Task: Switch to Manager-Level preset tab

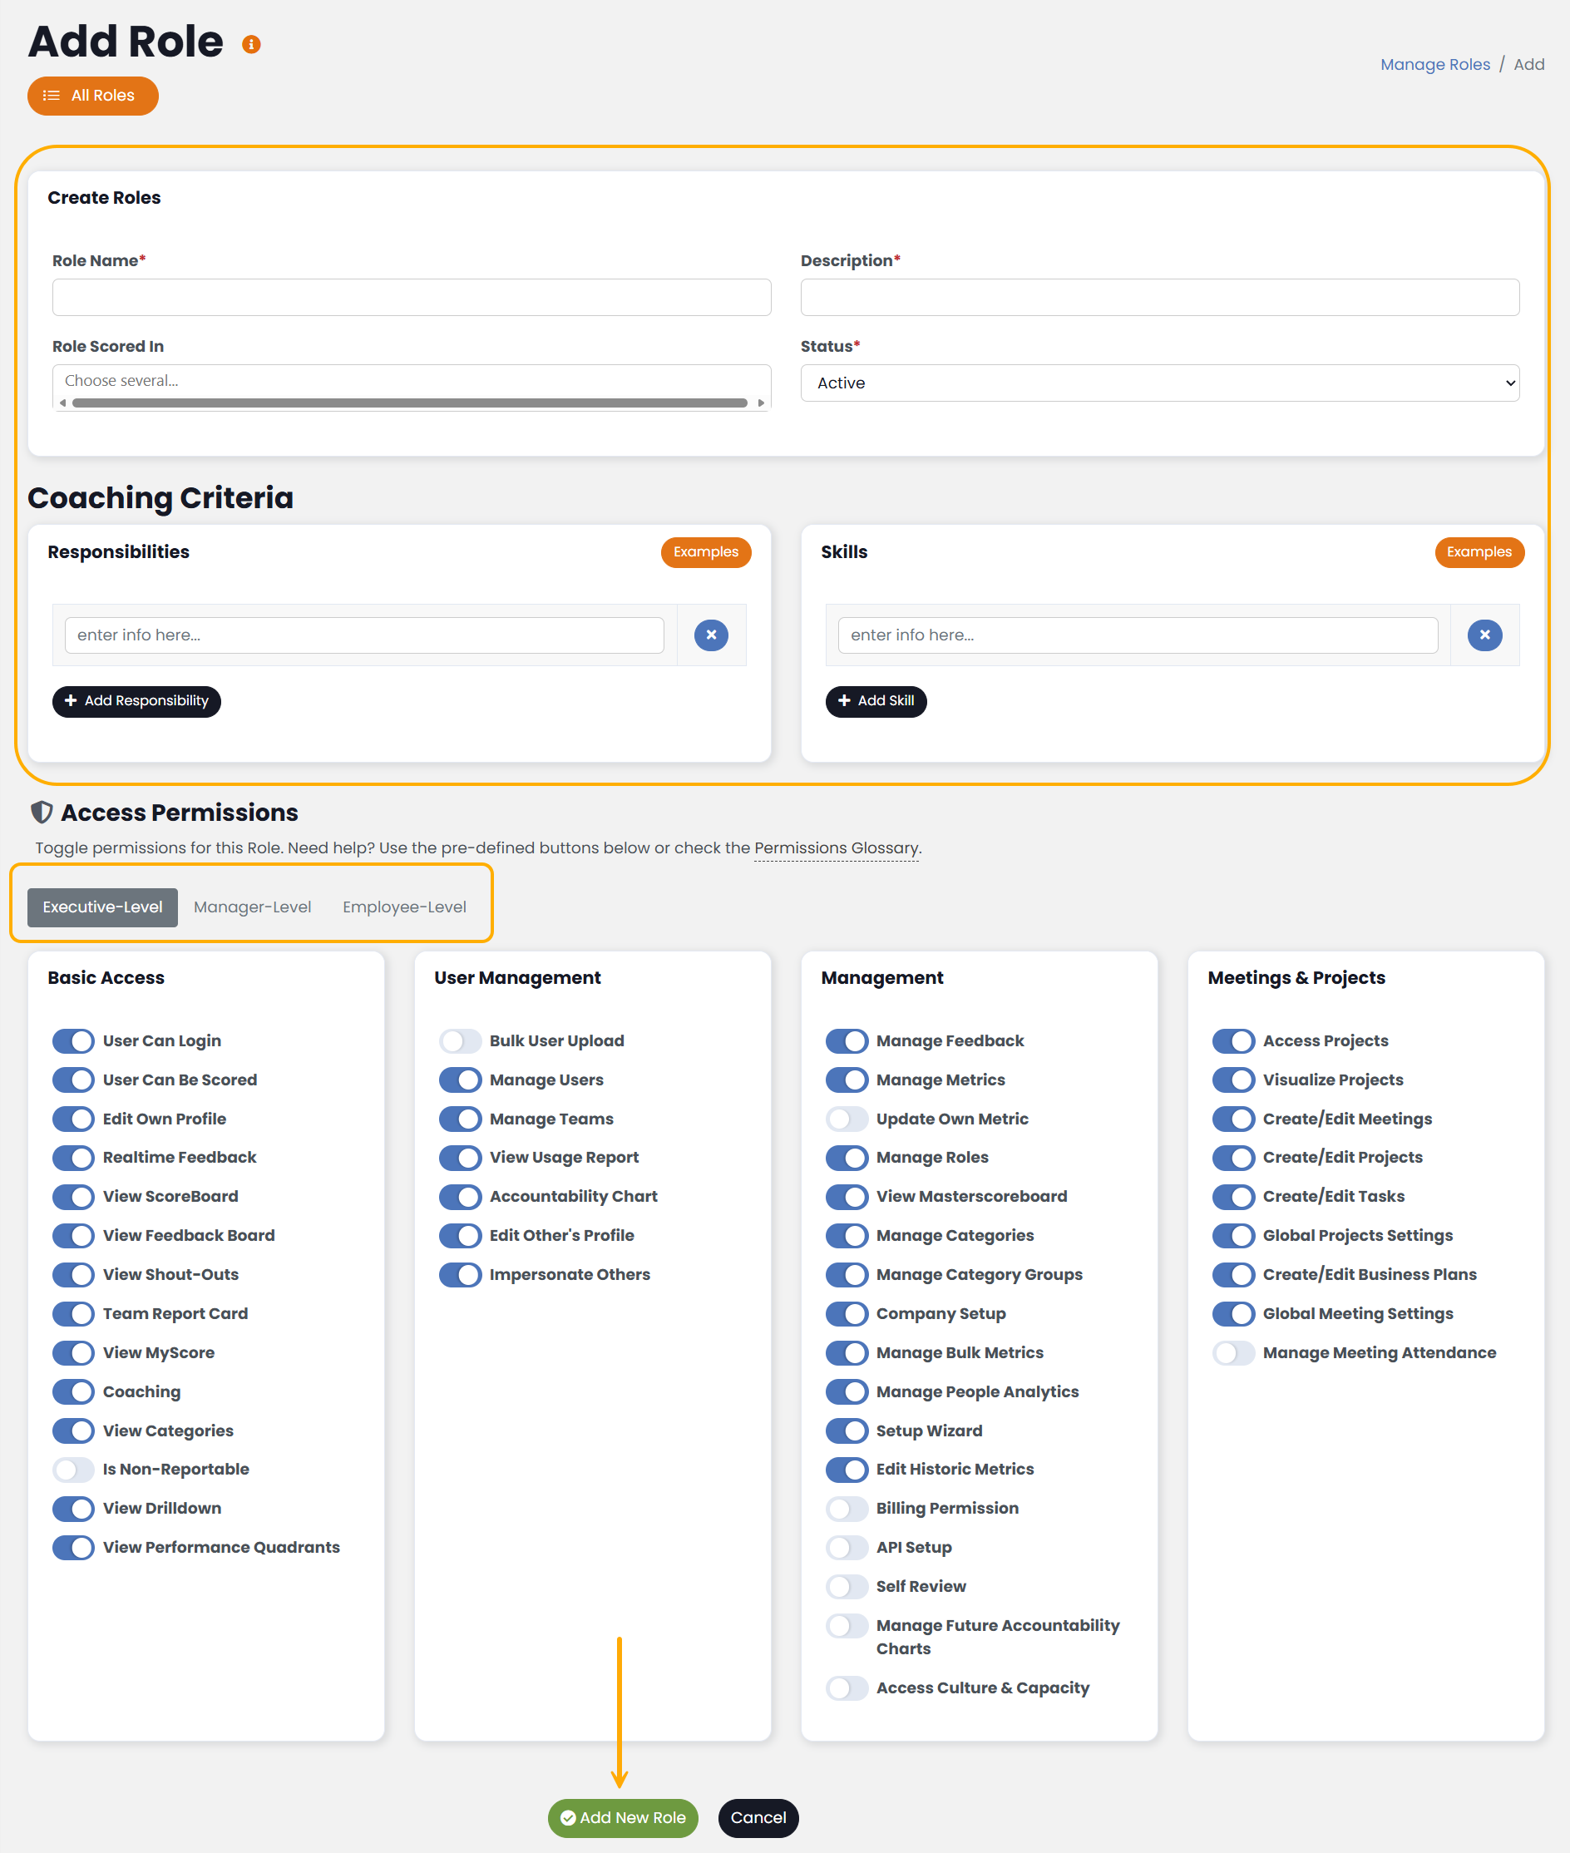Action: [x=252, y=907]
